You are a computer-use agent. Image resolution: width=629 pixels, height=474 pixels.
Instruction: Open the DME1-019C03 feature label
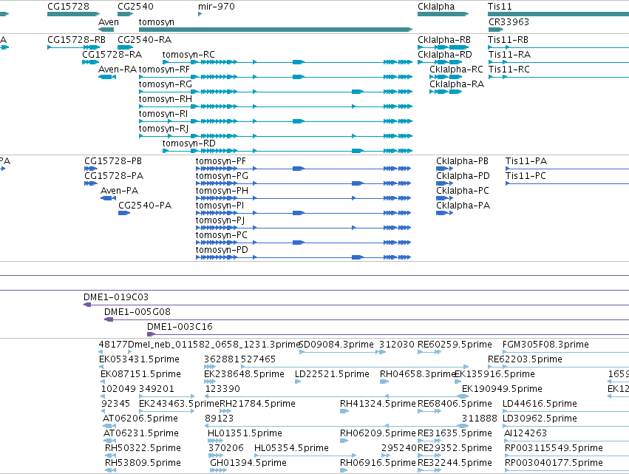(x=116, y=297)
